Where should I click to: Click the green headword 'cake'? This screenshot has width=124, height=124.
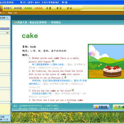[30, 36]
